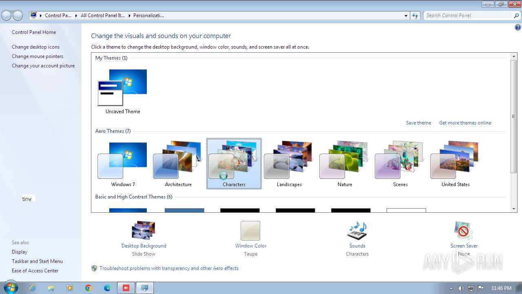Open File Explorer folder taskbar icon
This screenshot has width=522, height=294.
click(51, 288)
